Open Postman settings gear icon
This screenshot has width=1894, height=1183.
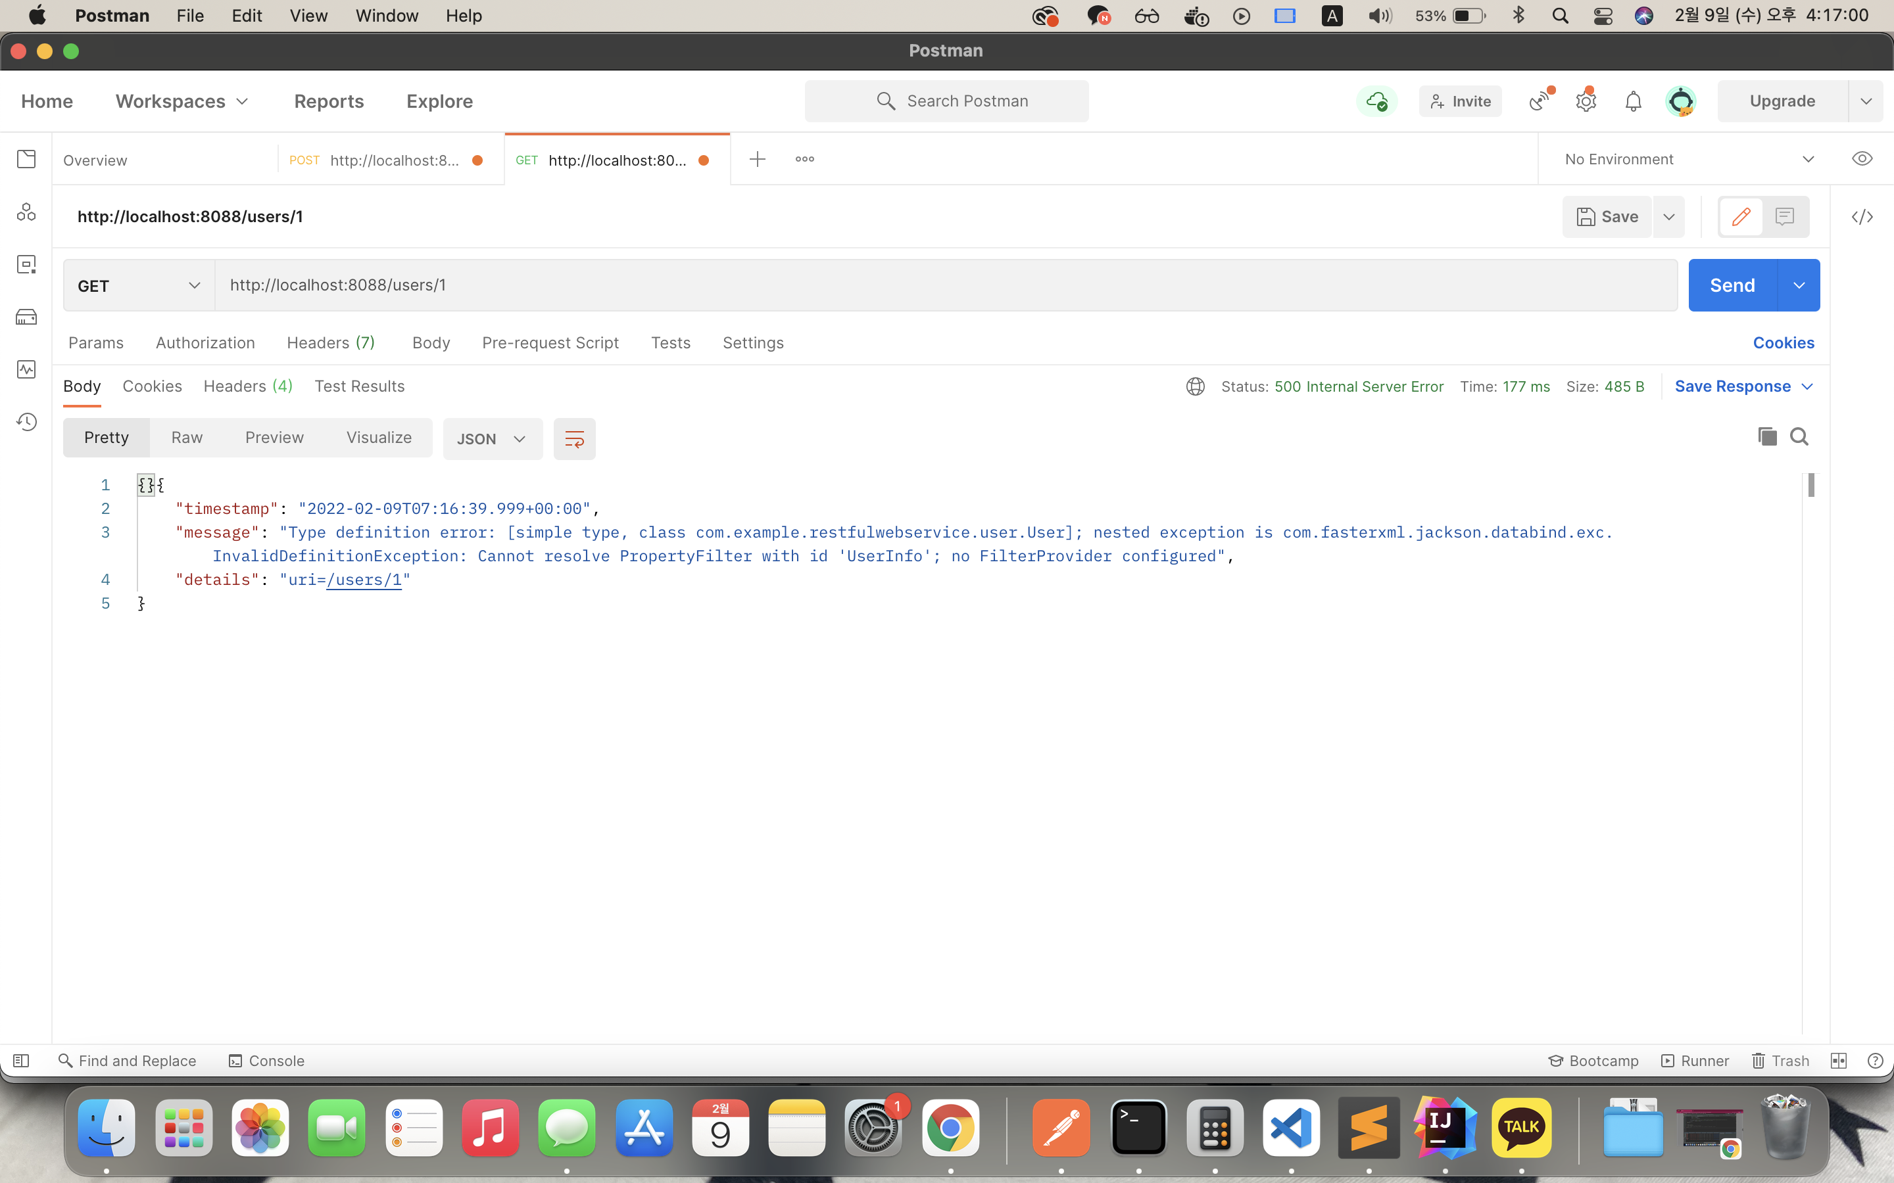[x=1586, y=102]
